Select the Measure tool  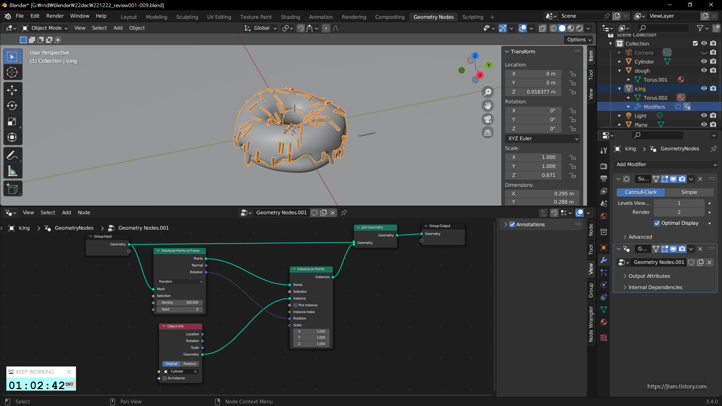point(12,171)
